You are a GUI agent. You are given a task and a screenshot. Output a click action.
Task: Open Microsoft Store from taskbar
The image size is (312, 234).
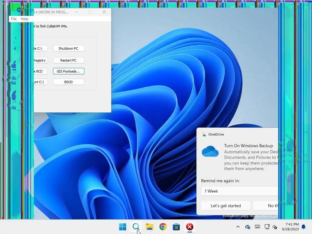tap(176, 227)
